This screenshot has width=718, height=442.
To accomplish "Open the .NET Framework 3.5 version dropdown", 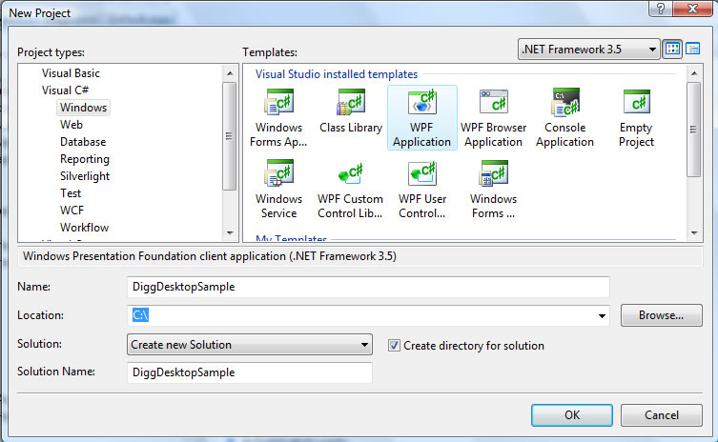I will click(x=589, y=49).
